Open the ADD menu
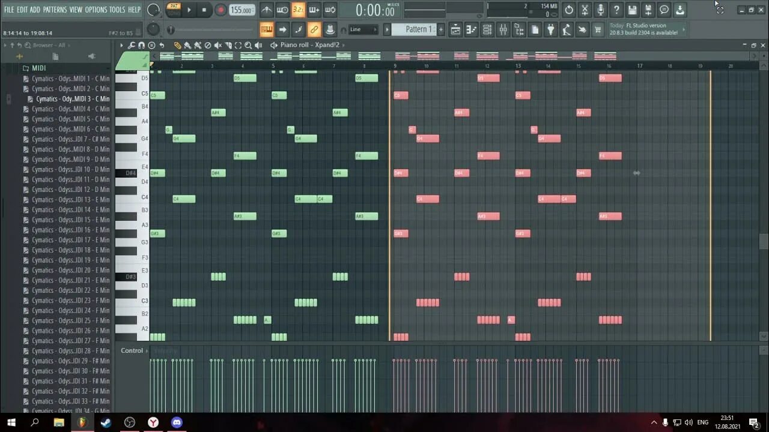769x432 pixels. tap(35, 10)
